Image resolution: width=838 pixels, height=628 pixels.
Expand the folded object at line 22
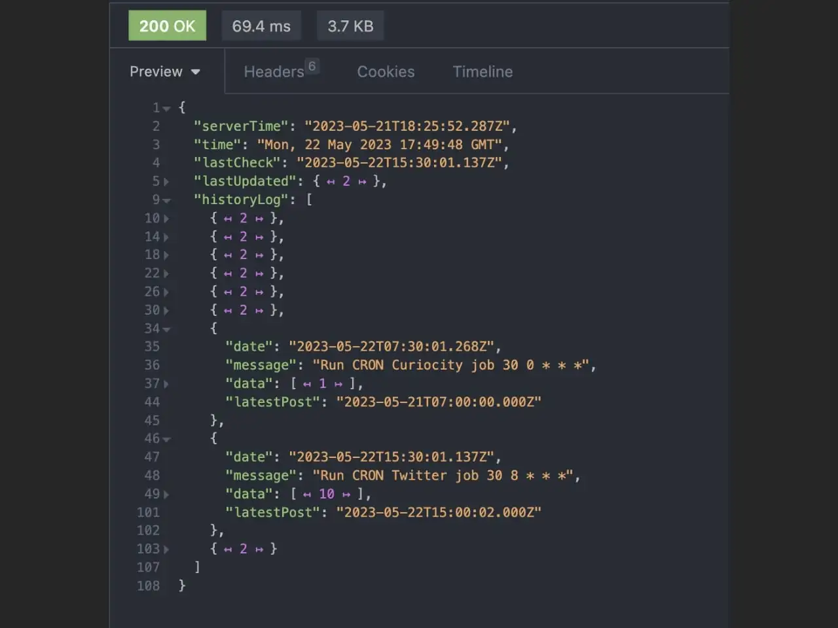pos(166,274)
